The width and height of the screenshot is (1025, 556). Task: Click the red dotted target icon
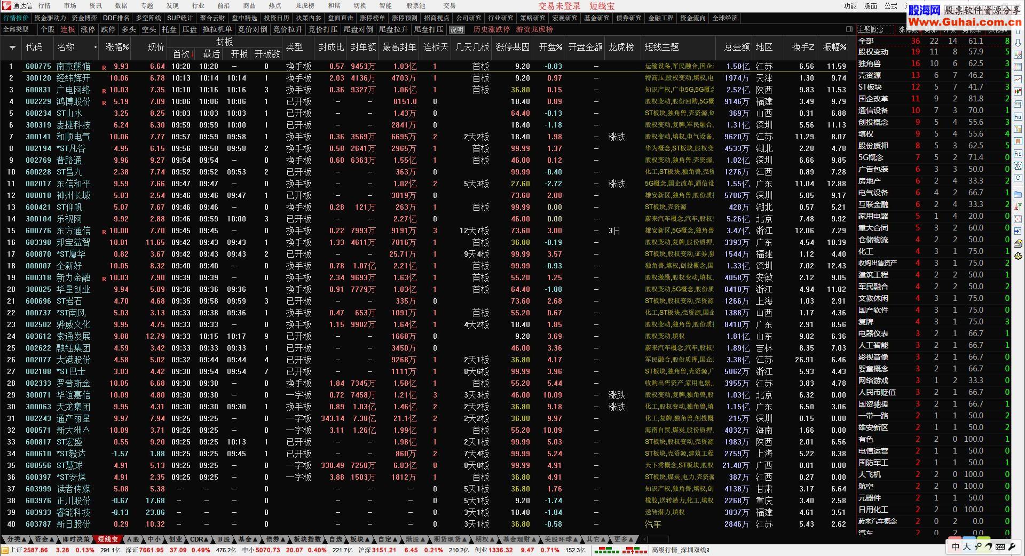point(1018,219)
